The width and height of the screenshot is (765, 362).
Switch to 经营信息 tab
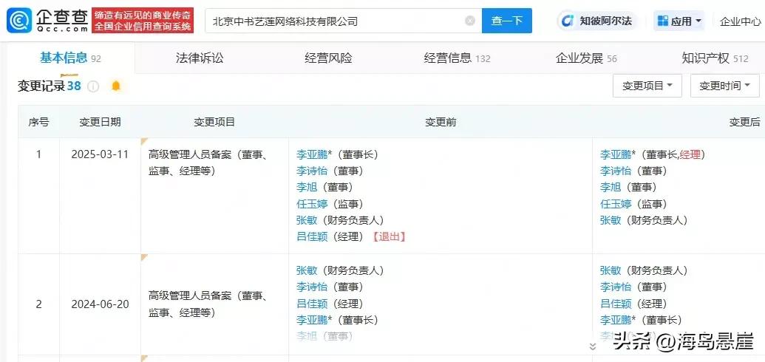457,58
